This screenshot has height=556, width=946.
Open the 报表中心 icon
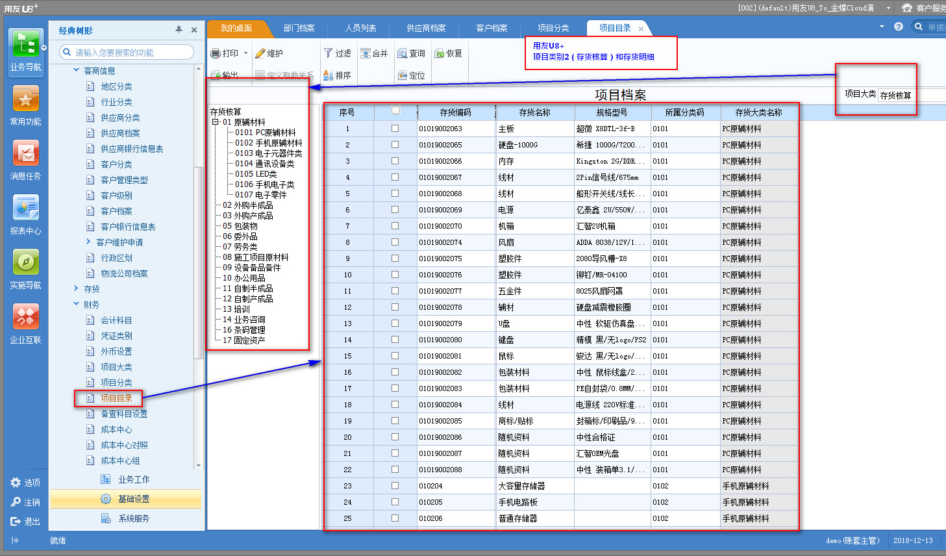[25, 209]
